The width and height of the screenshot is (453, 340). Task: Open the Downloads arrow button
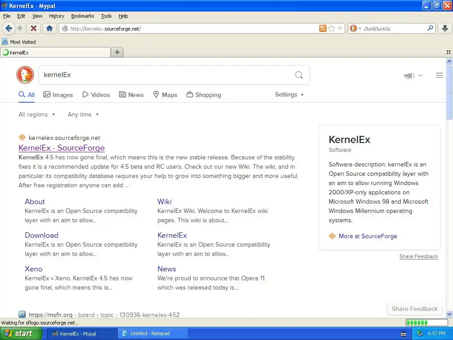445,28
